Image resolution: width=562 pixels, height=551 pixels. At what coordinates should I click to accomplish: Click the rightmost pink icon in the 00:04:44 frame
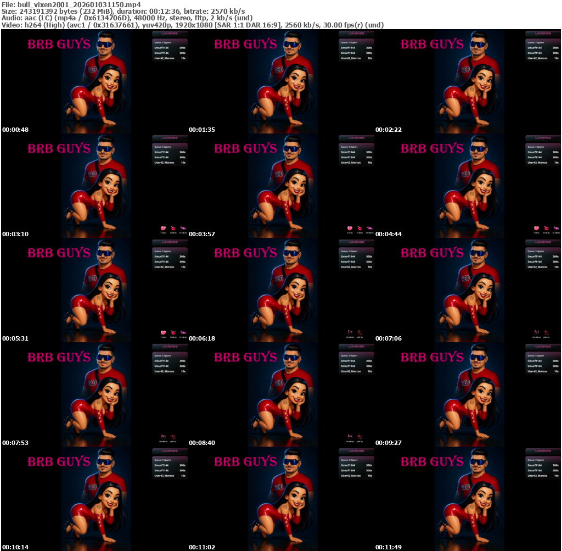556,228
